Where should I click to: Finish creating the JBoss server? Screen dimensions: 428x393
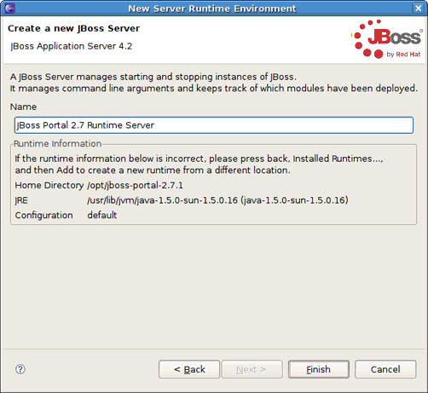(x=319, y=369)
